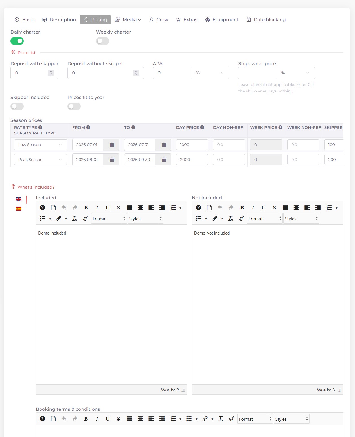
Task: Undo in the Not included editor
Action: point(220,208)
